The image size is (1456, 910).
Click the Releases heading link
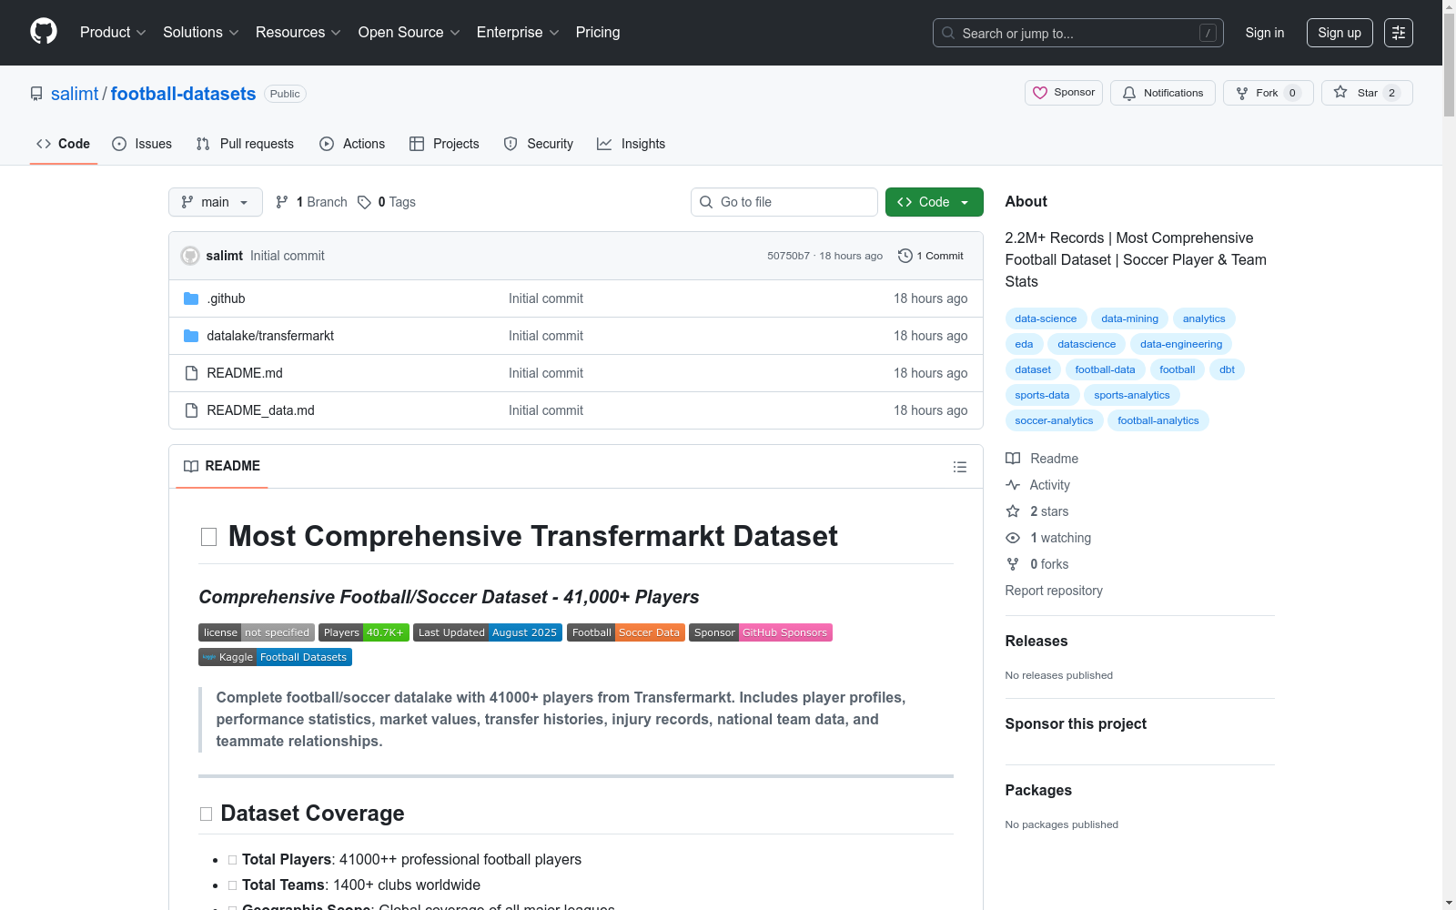1036,641
